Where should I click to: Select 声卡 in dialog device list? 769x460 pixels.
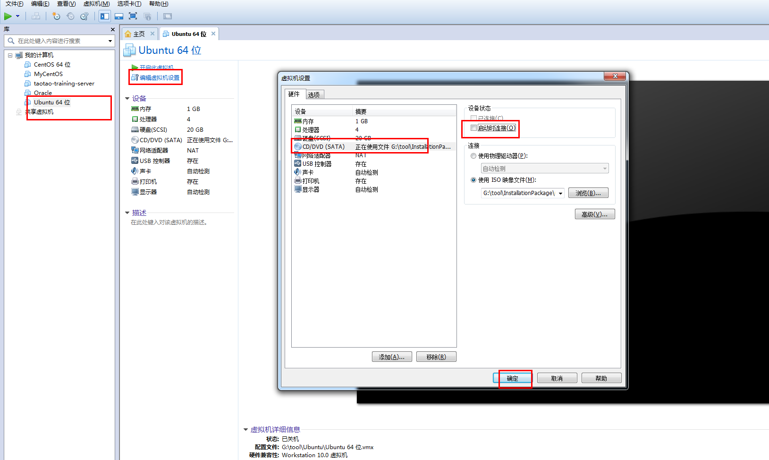(374, 172)
